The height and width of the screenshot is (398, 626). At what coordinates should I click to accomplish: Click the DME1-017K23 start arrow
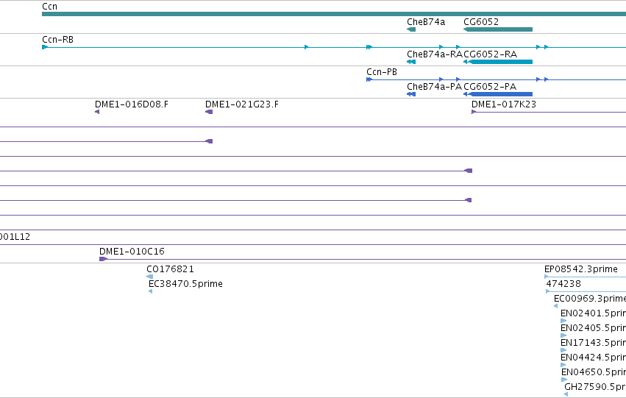click(x=474, y=112)
